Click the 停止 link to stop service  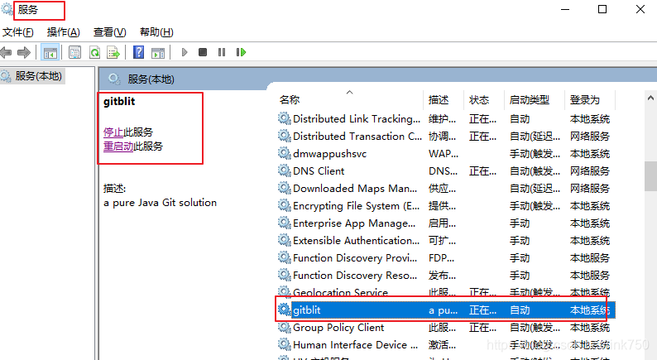click(113, 132)
